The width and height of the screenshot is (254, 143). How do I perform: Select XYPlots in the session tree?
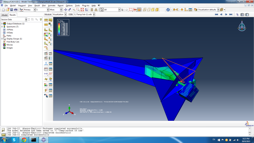click(x=10, y=30)
